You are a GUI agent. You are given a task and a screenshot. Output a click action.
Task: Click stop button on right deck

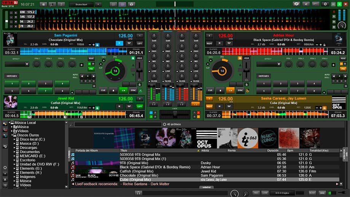(220, 91)
